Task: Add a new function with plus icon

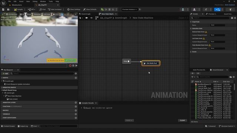Action: [x=76, y=106]
